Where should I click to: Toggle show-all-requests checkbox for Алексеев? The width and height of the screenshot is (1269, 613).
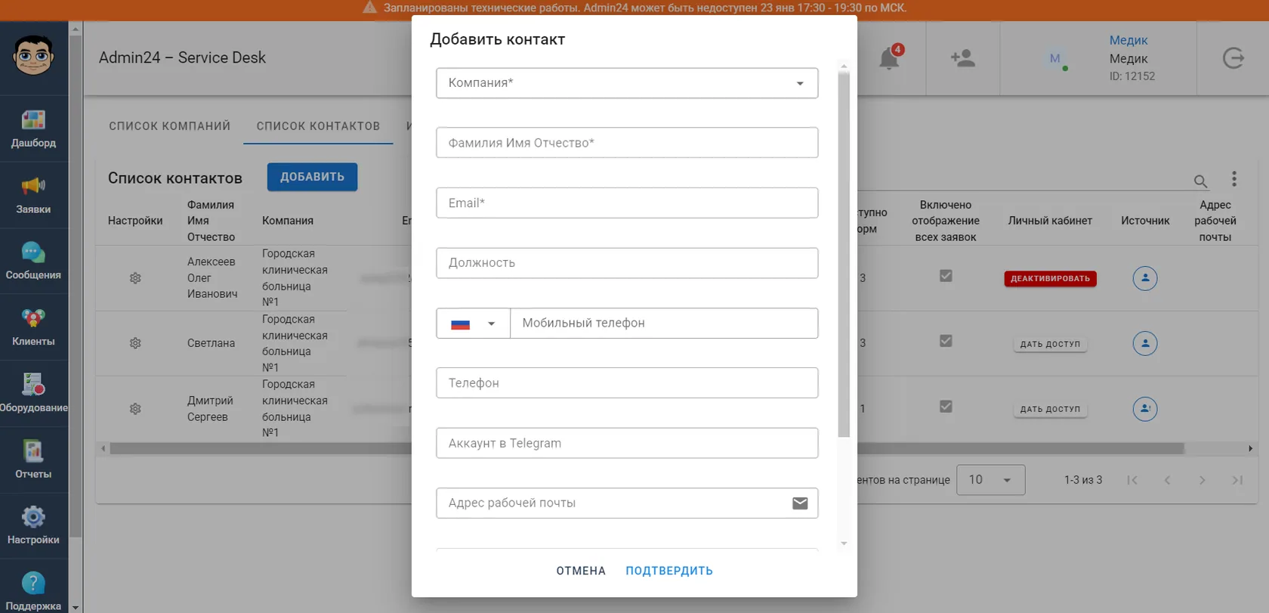946,276
